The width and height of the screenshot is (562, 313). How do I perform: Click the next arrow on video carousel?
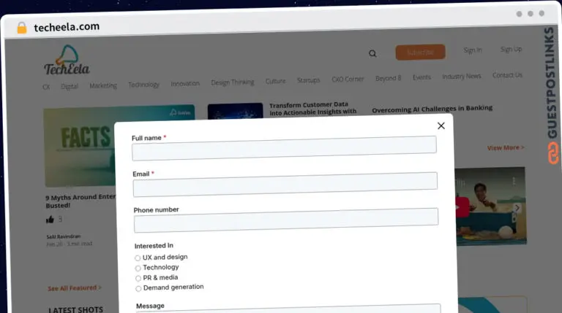click(x=517, y=208)
